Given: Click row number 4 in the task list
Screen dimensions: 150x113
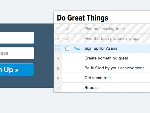Looking at the screenshot, I should (x=58, y=59).
